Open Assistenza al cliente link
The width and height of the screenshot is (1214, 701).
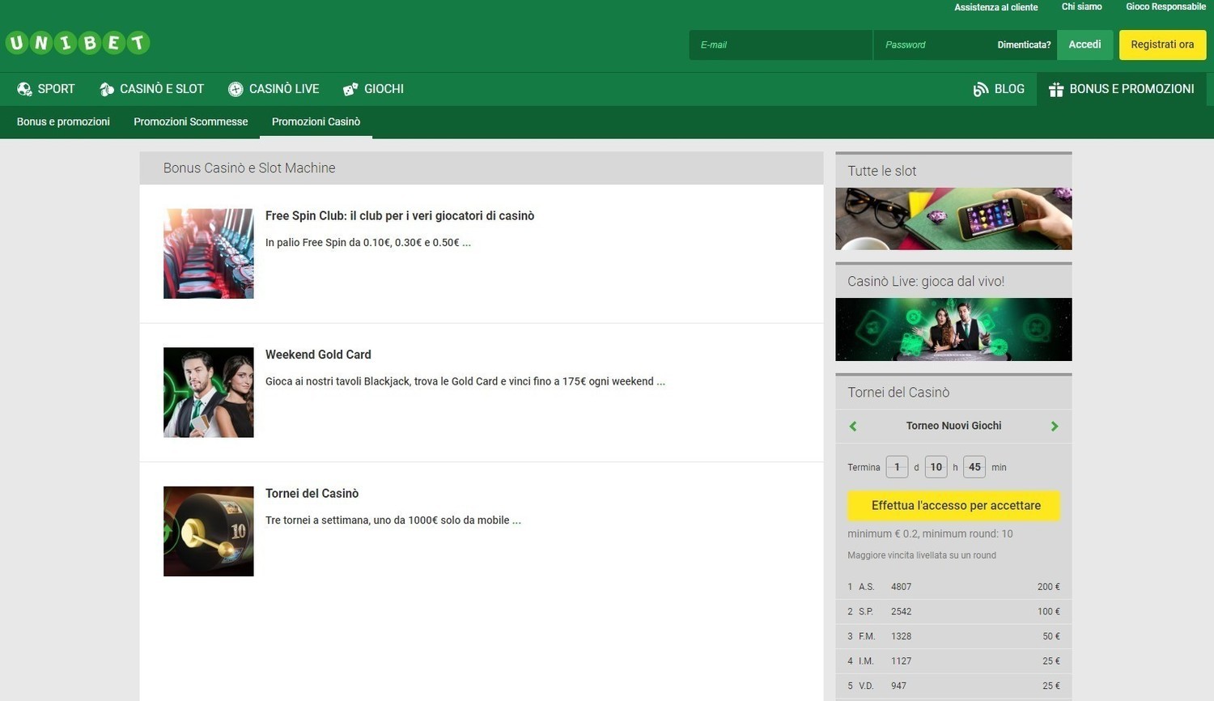point(995,7)
